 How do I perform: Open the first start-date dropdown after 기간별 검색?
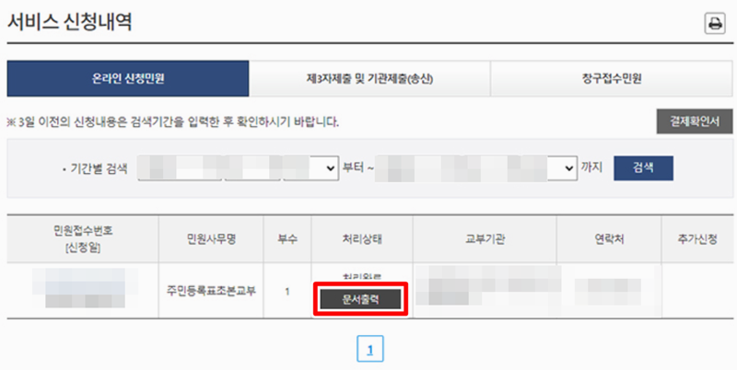tap(180, 168)
